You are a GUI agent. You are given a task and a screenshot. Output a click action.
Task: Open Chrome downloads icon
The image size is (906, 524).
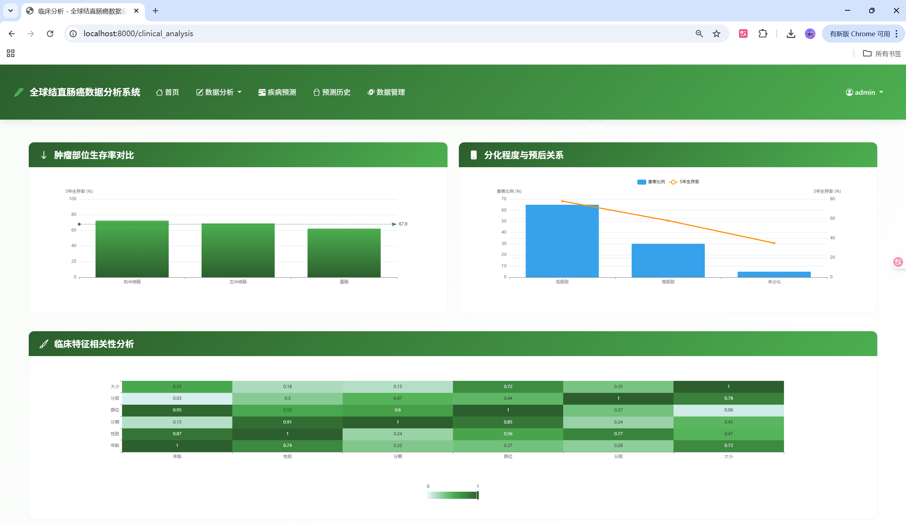[x=791, y=34]
